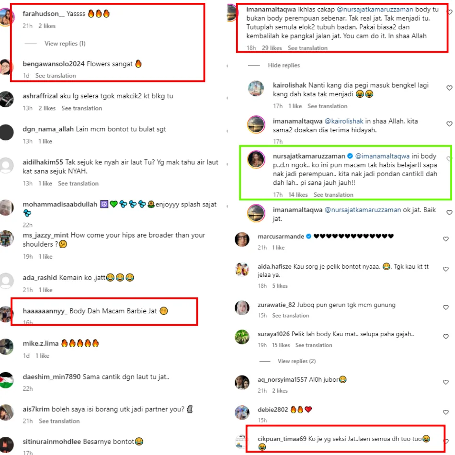455x455 pixels.
Task: Open the '15 likes' list on suraya1026's comment
Action: (x=281, y=345)
